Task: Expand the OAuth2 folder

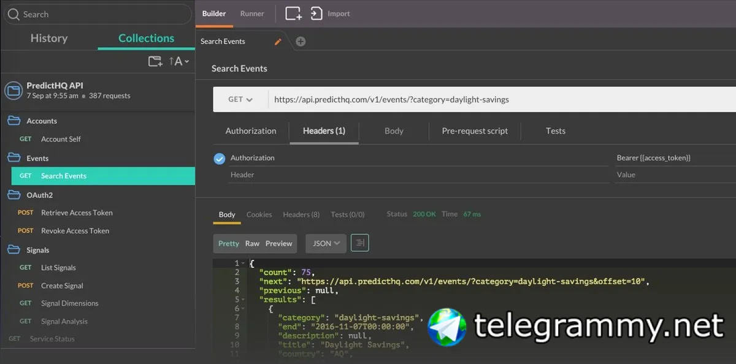Action: pyautogui.click(x=13, y=195)
